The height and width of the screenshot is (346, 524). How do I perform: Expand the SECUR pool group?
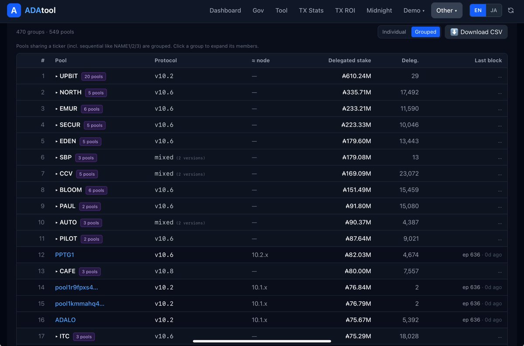pyautogui.click(x=68, y=125)
